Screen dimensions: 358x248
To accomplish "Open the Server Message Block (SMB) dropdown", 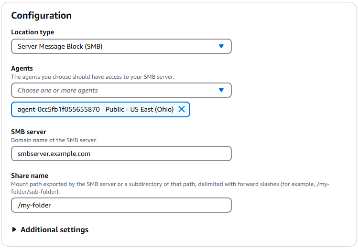I will (115, 46).
